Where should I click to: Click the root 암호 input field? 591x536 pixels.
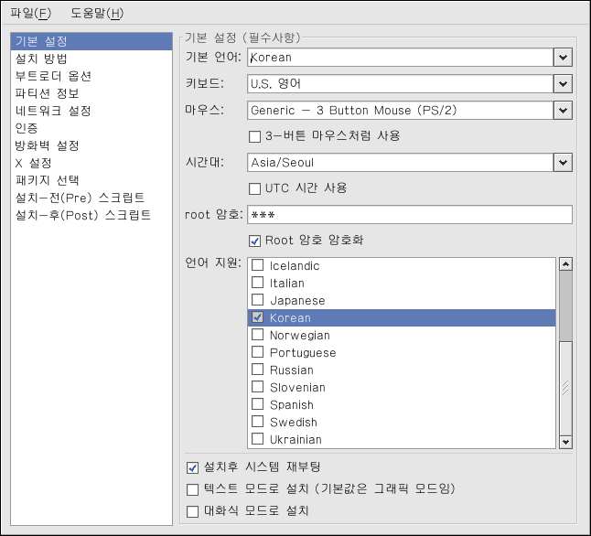tap(410, 215)
